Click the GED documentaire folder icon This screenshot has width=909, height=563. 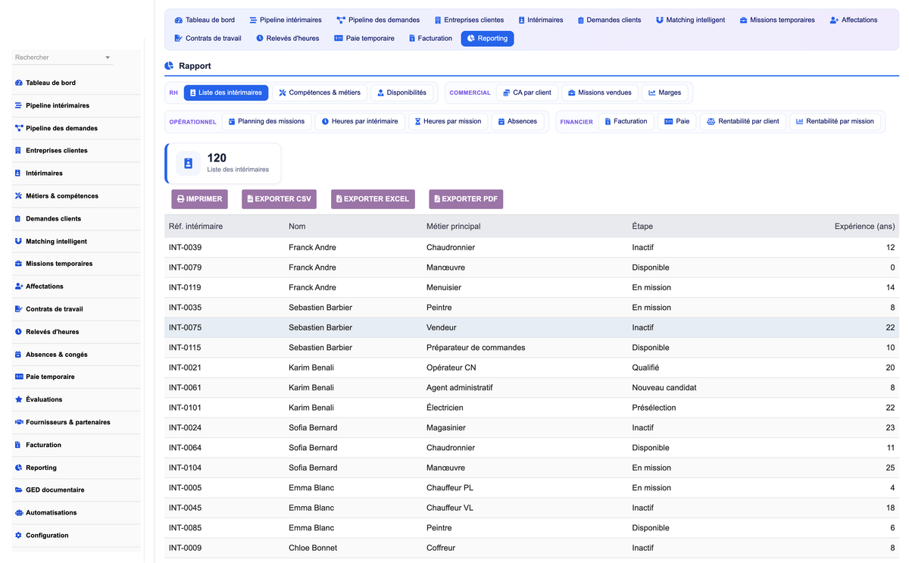[x=19, y=490]
